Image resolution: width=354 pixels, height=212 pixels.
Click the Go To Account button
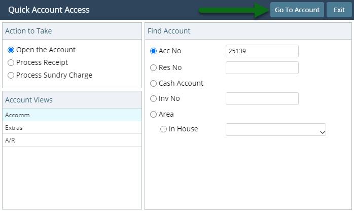click(297, 10)
